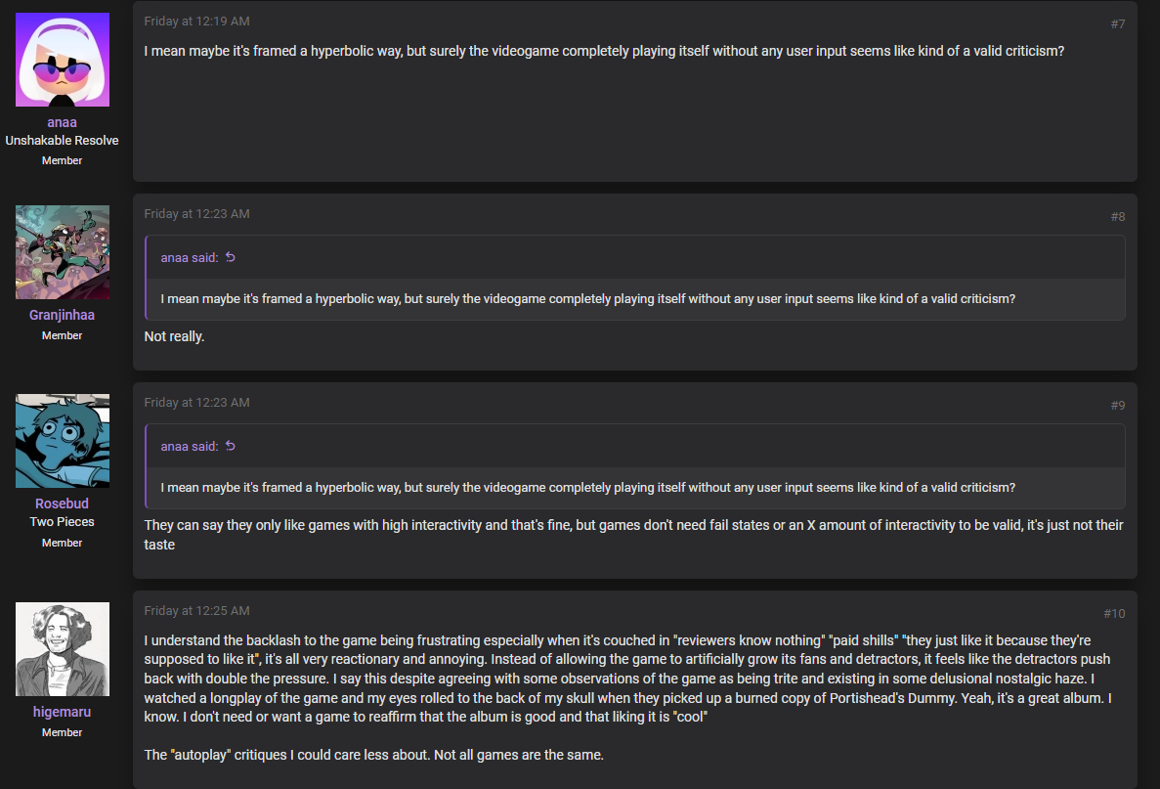Click the quote jump arrow in post #8
Image resolution: width=1160 pixels, height=789 pixels.
pyautogui.click(x=230, y=257)
